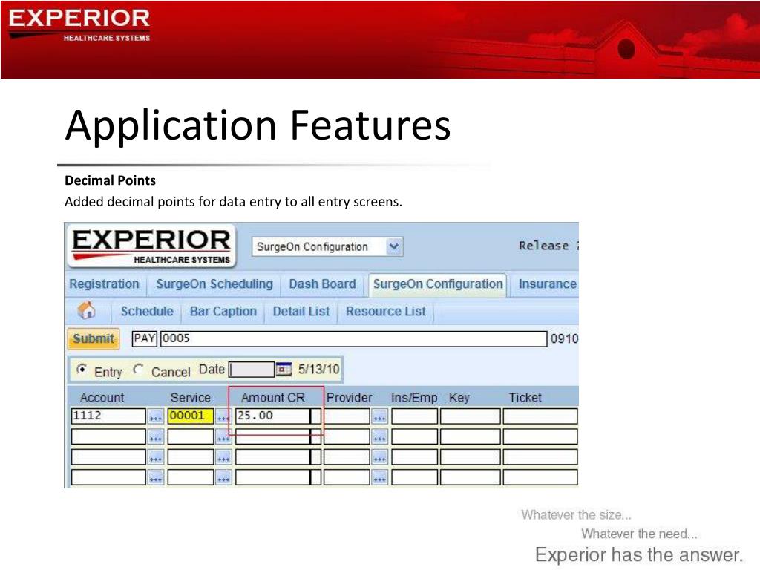Click the PAY code field
This screenshot has width=760, height=570.
tap(145, 338)
